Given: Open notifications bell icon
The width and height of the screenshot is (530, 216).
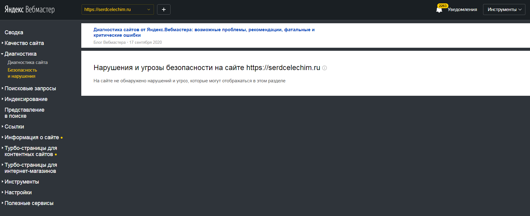Looking at the screenshot, I should coord(439,9).
